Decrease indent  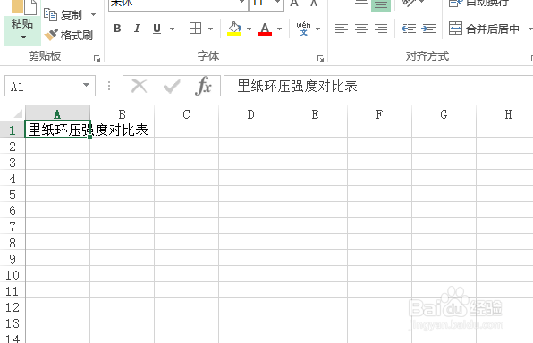pos(409,29)
